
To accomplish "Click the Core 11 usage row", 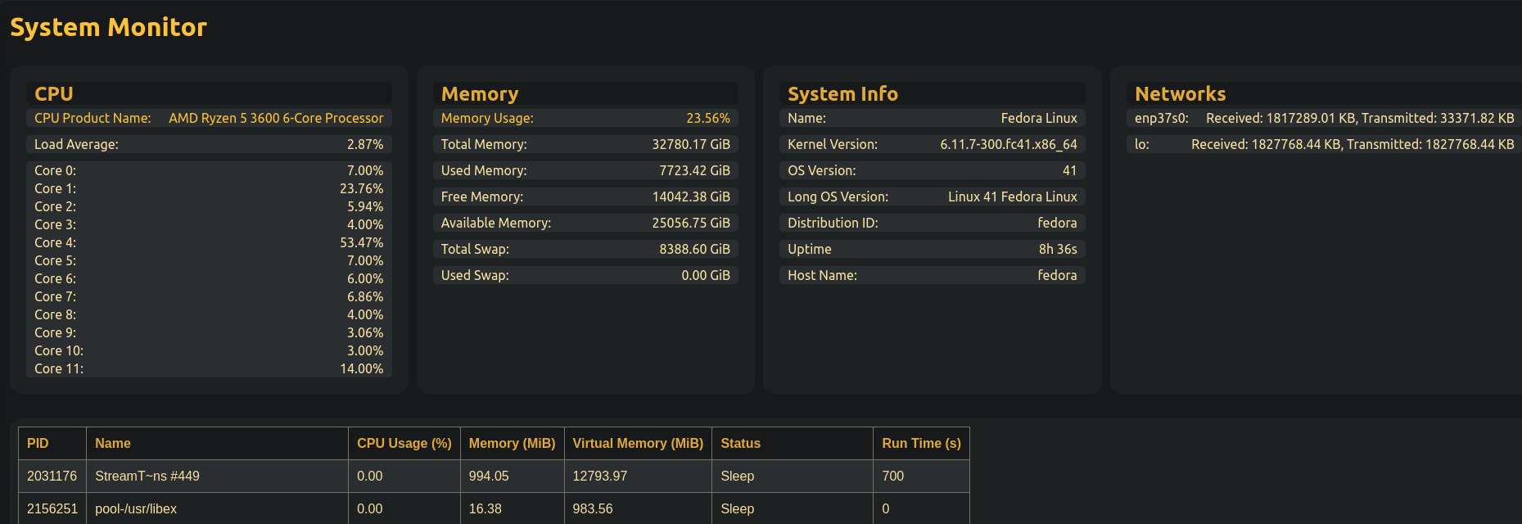I will (x=209, y=368).
